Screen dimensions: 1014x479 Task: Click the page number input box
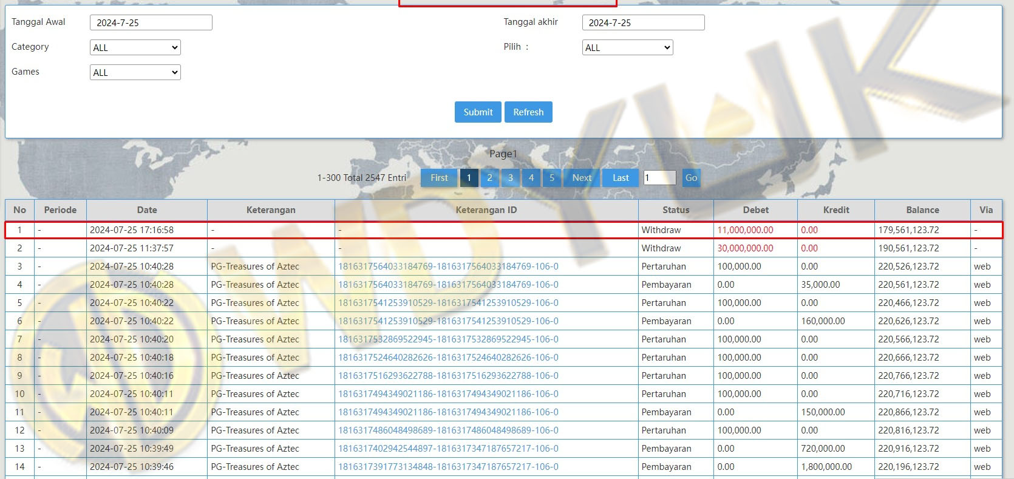point(660,178)
